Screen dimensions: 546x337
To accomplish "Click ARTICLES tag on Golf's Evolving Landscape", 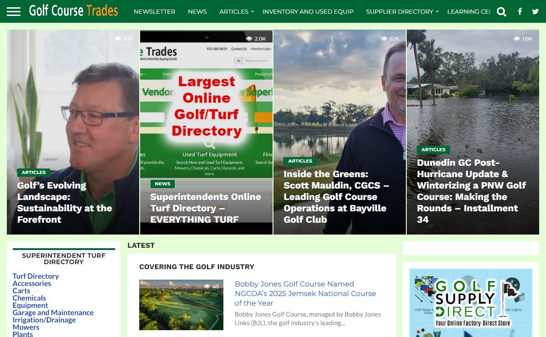I will pos(34,173).
